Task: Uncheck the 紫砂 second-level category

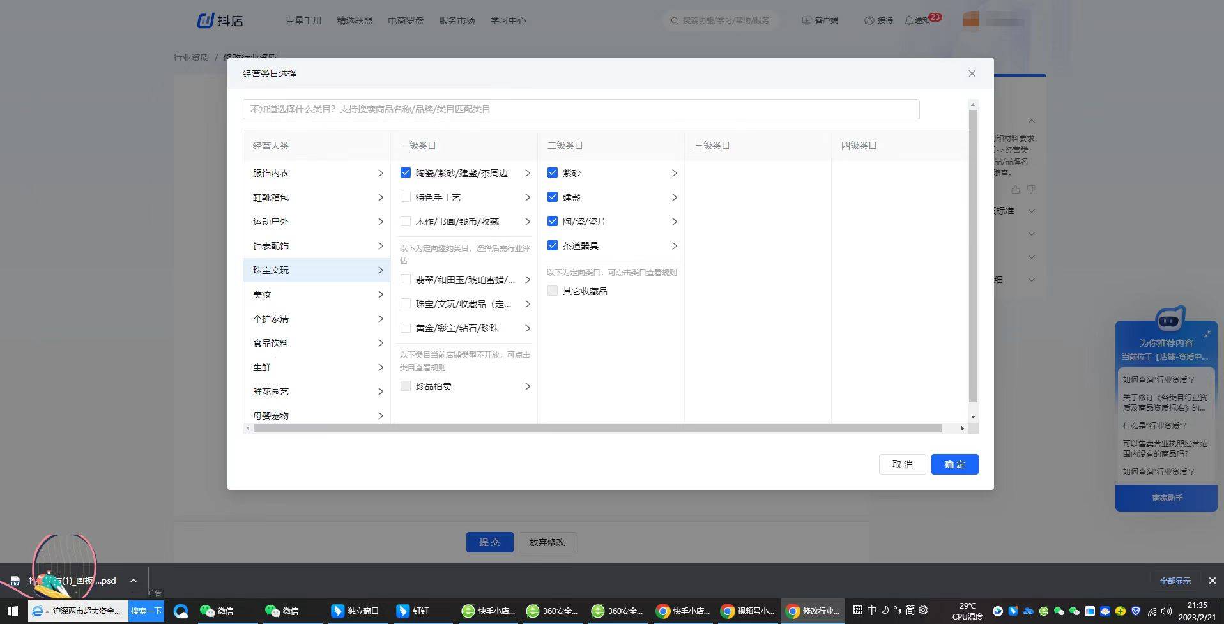Action: 553,172
